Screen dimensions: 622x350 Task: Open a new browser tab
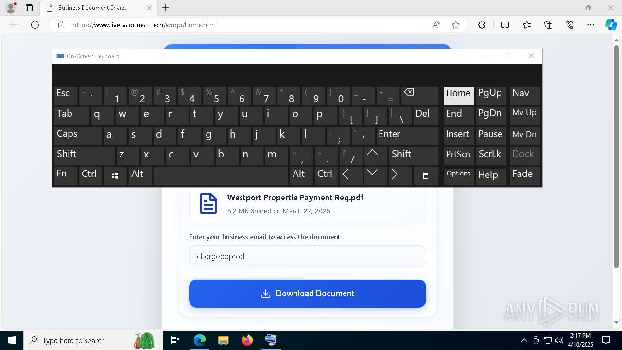[166, 8]
